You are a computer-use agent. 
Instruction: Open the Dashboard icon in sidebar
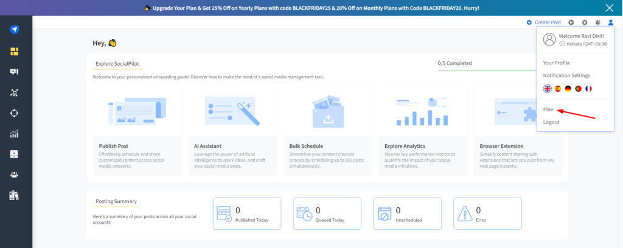15,51
